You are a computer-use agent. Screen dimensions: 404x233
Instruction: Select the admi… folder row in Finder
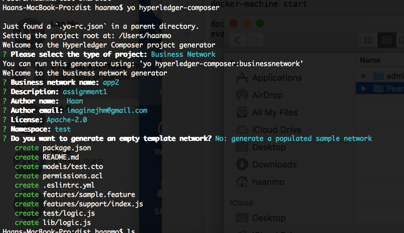click(x=380, y=76)
